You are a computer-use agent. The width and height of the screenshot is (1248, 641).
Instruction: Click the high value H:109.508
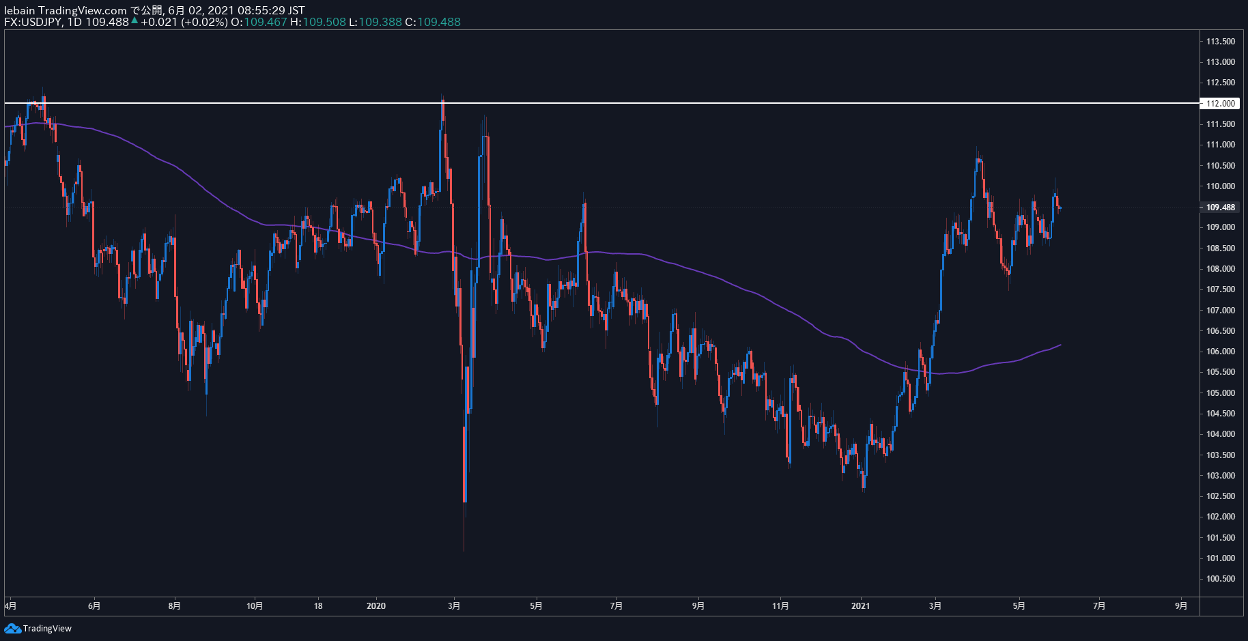pos(318,22)
